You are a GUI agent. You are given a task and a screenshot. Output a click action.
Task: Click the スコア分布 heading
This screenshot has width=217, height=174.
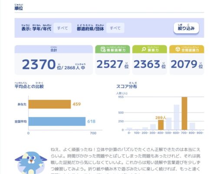[127, 86]
